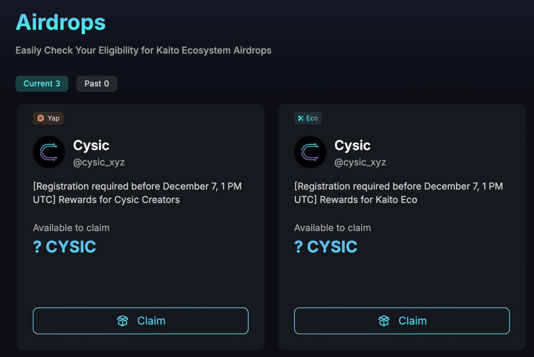
Task: Click the '? CYSIC' amount in Yap card
Action: coord(65,247)
